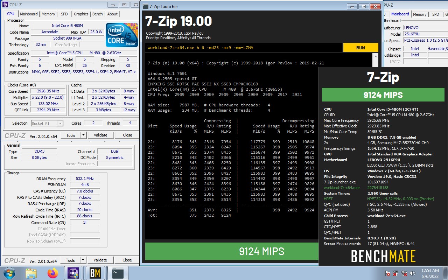Click the Package value Socket 989 rPGA
This screenshot has width=448, height=280.
(x=68, y=38)
